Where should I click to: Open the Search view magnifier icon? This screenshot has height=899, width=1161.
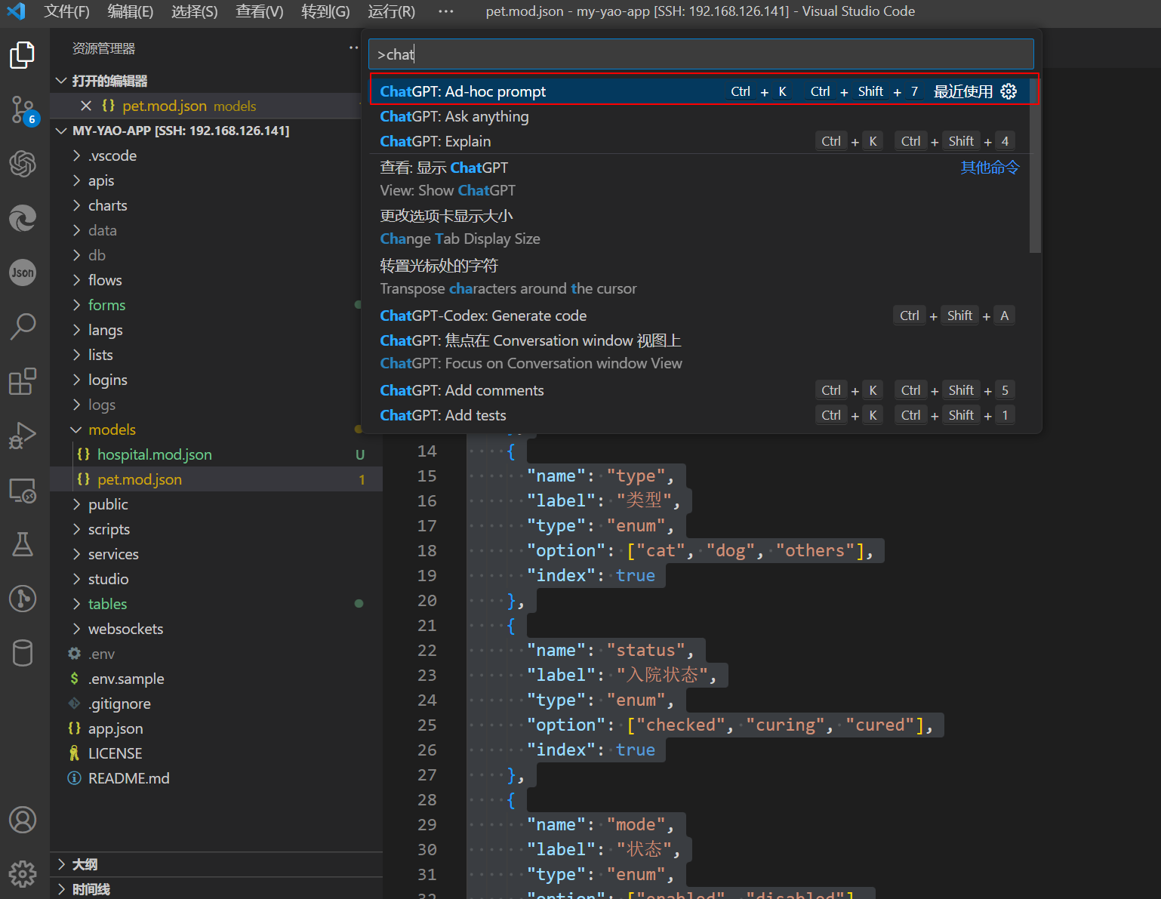(x=23, y=327)
